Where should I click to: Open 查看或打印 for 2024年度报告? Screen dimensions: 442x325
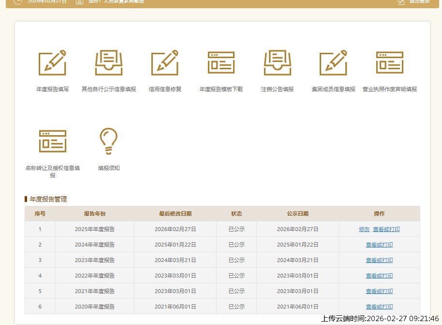pyautogui.click(x=379, y=245)
